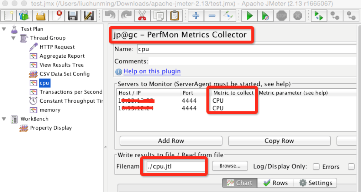Click the Save As pencil-disk icon

click(89, 16)
